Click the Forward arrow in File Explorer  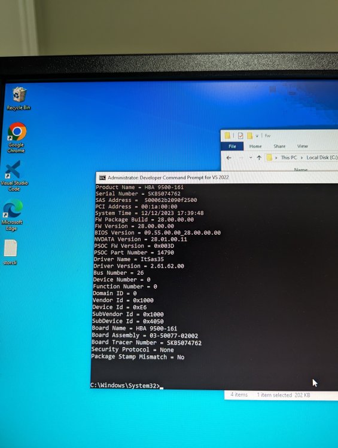tap(241, 158)
